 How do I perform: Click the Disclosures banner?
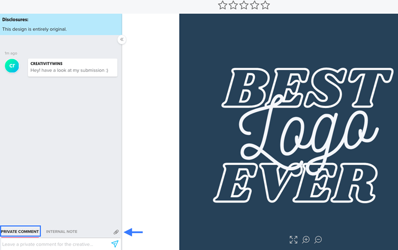pos(61,24)
